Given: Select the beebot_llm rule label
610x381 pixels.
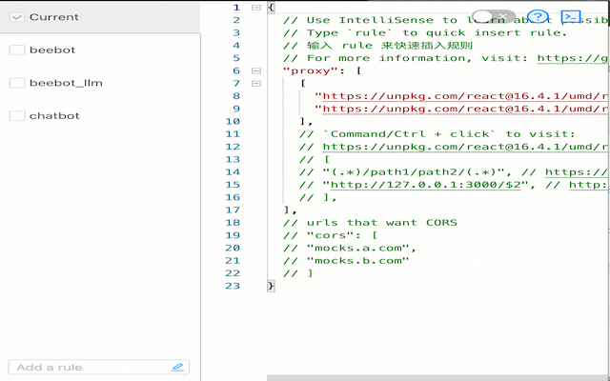Looking at the screenshot, I should (66, 83).
